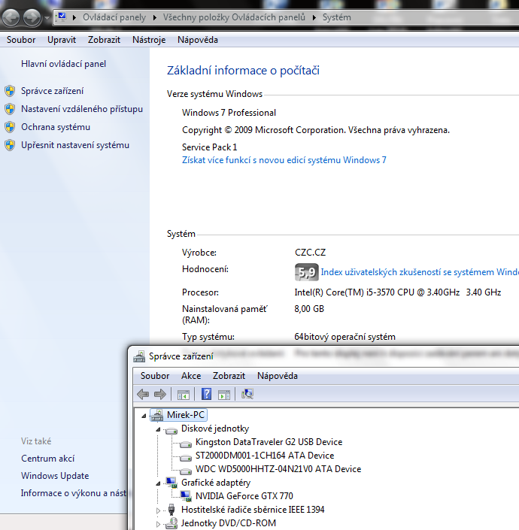Click the Forward arrow in Správce zařízení toolbar
Viewport: 519px width, 530px height.
(x=159, y=394)
